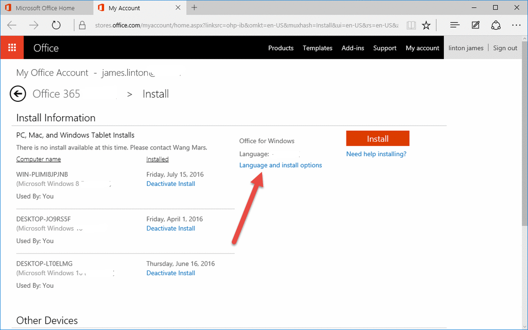This screenshot has height=330, width=528.
Task: Click the Other Devices heading
Action: click(47, 320)
